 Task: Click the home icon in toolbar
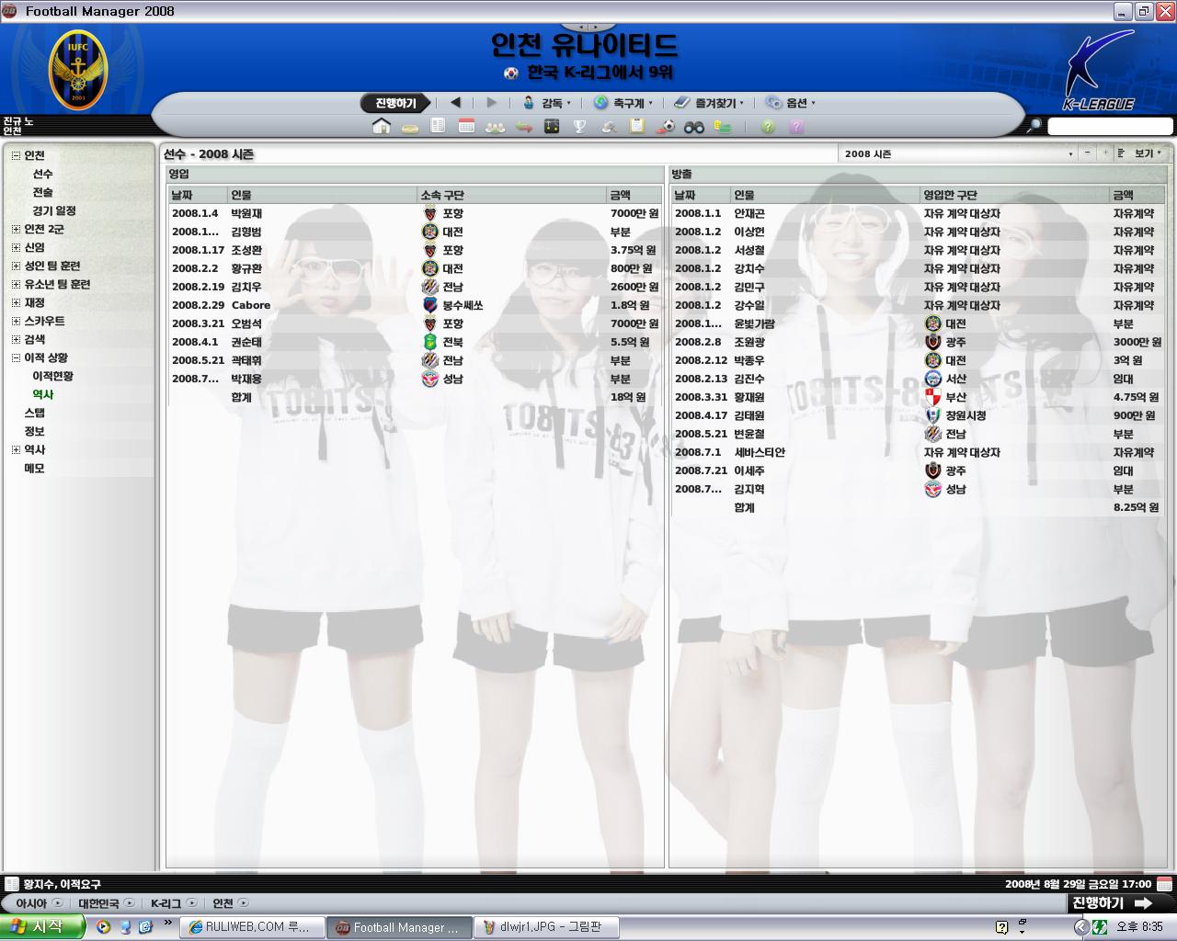382,127
